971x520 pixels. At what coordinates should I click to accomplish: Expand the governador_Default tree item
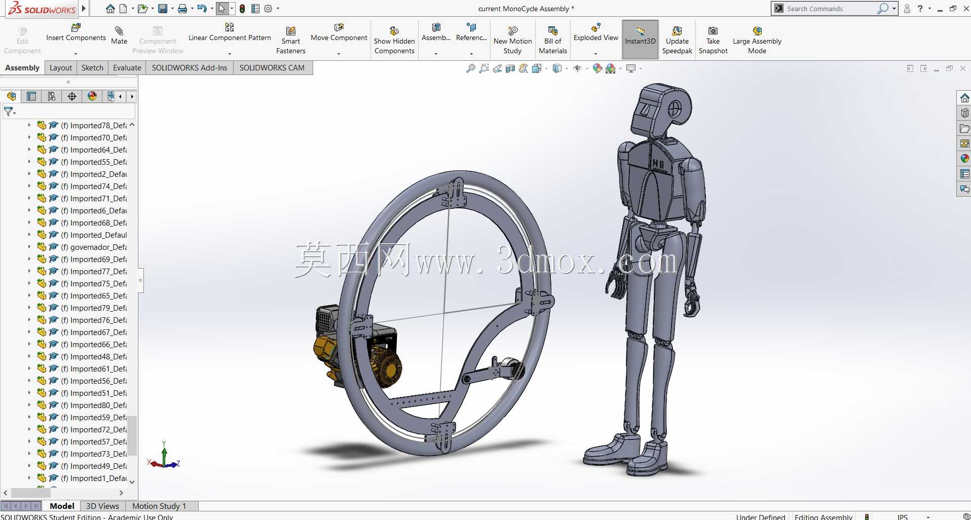tap(29, 247)
